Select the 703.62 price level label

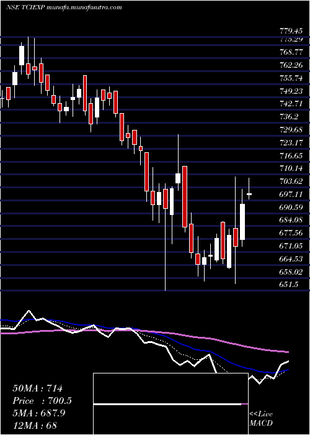pyautogui.click(x=291, y=181)
